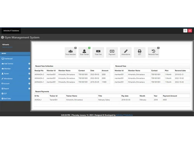The height and width of the screenshot is (146, 194).
Task: Click receipt AKHAADA-1 in fees table
Action: 39,82
